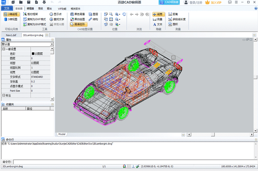Switch to the VIP功能 ribbon tab
Viewport: 258px width, 171px height.
click(62, 9)
